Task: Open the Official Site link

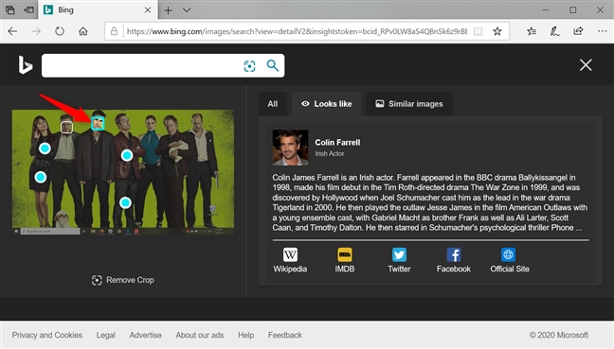Action: tap(510, 260)
